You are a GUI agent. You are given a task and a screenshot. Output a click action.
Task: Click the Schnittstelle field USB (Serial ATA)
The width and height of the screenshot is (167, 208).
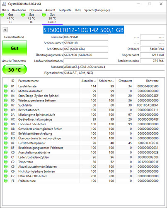pyautogui.click(x=86, y=49)
